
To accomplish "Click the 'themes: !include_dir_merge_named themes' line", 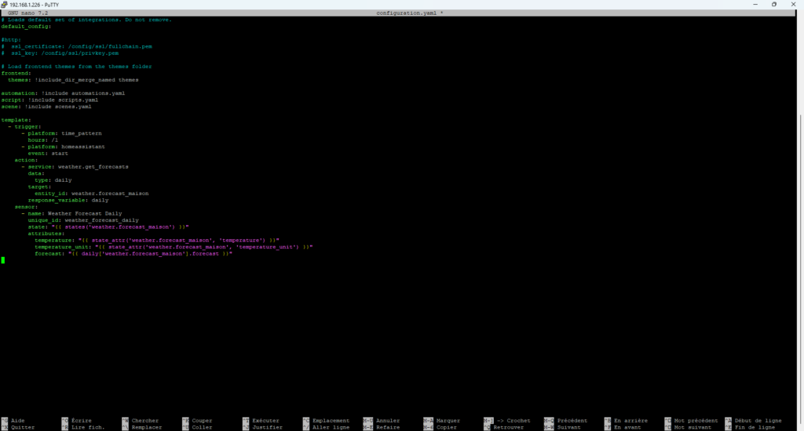I will (73, 80).
